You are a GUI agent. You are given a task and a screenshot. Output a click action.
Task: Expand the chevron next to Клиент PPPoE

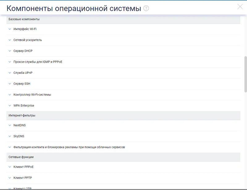point(10,167)
